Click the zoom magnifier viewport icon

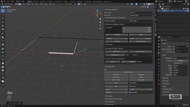[x=100, y=19]
